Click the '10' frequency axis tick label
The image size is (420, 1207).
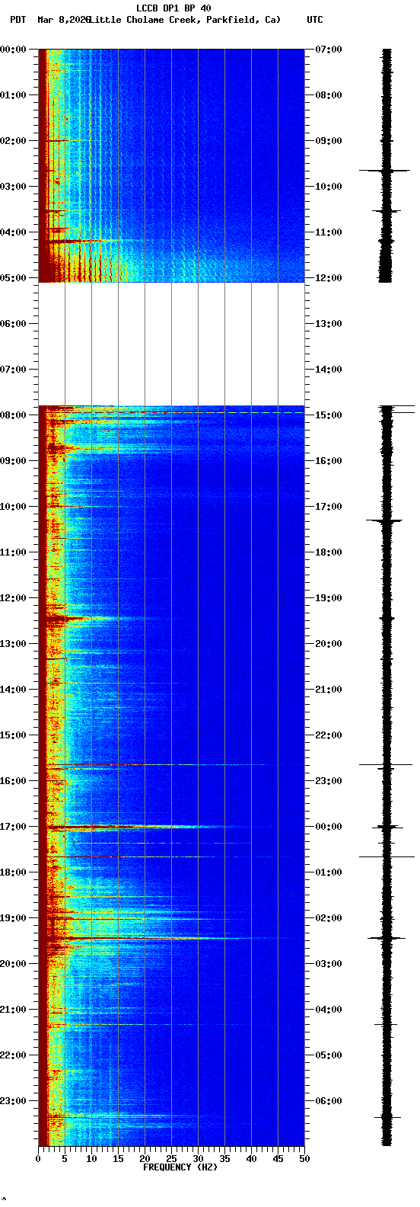tap(91, 1159)
